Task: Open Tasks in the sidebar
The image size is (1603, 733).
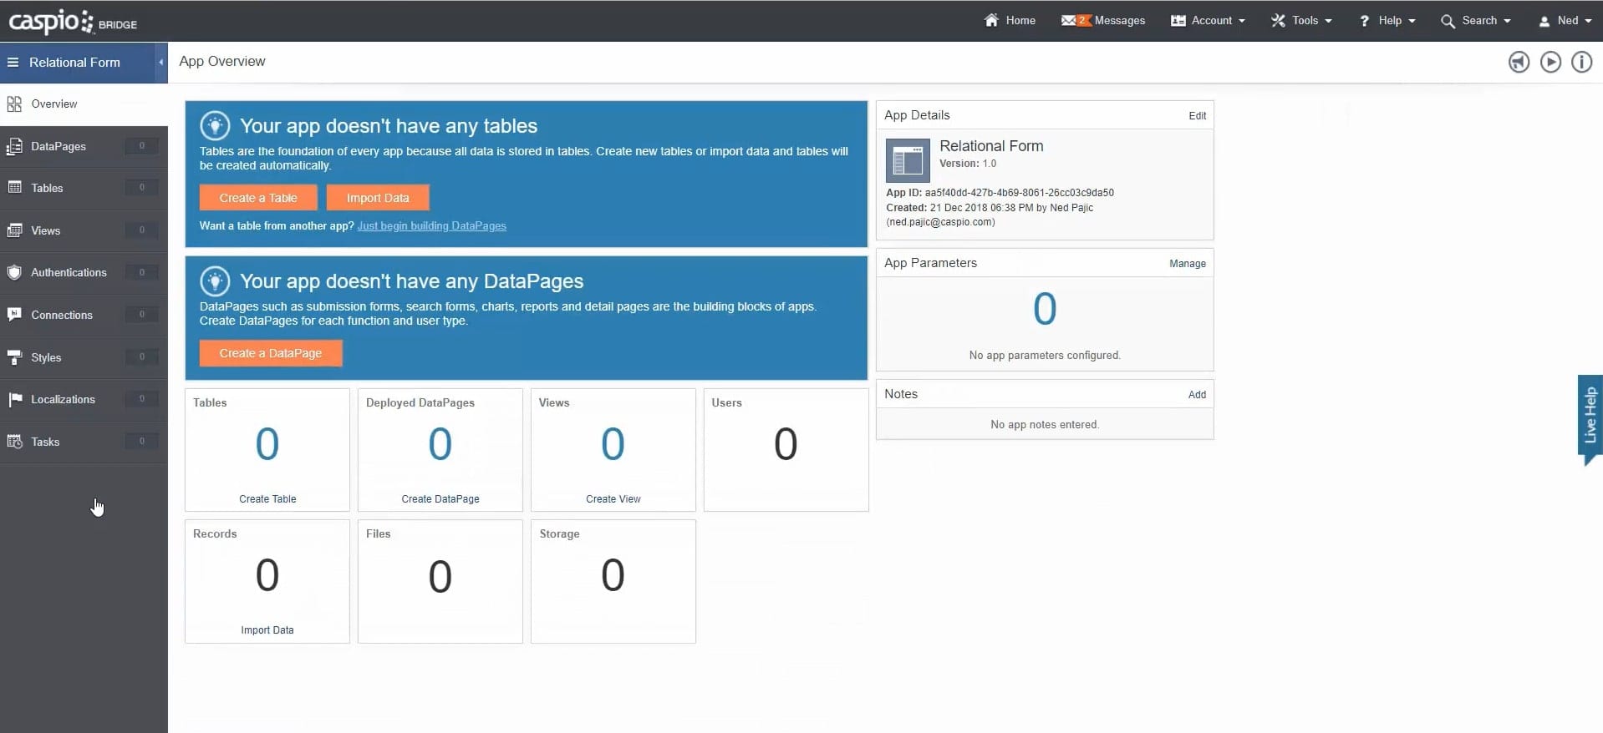Action: (45, 442)
